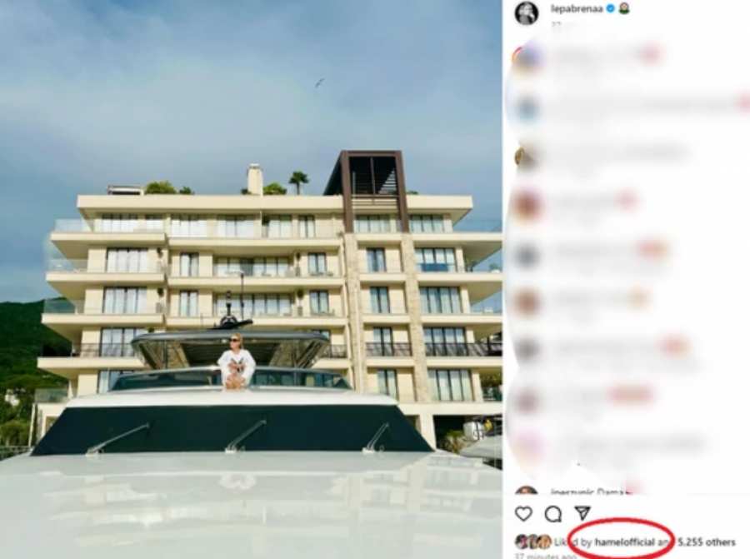Click the woman in white on yacht
This screenshot has width=750, height=559.
coord(235,362)
